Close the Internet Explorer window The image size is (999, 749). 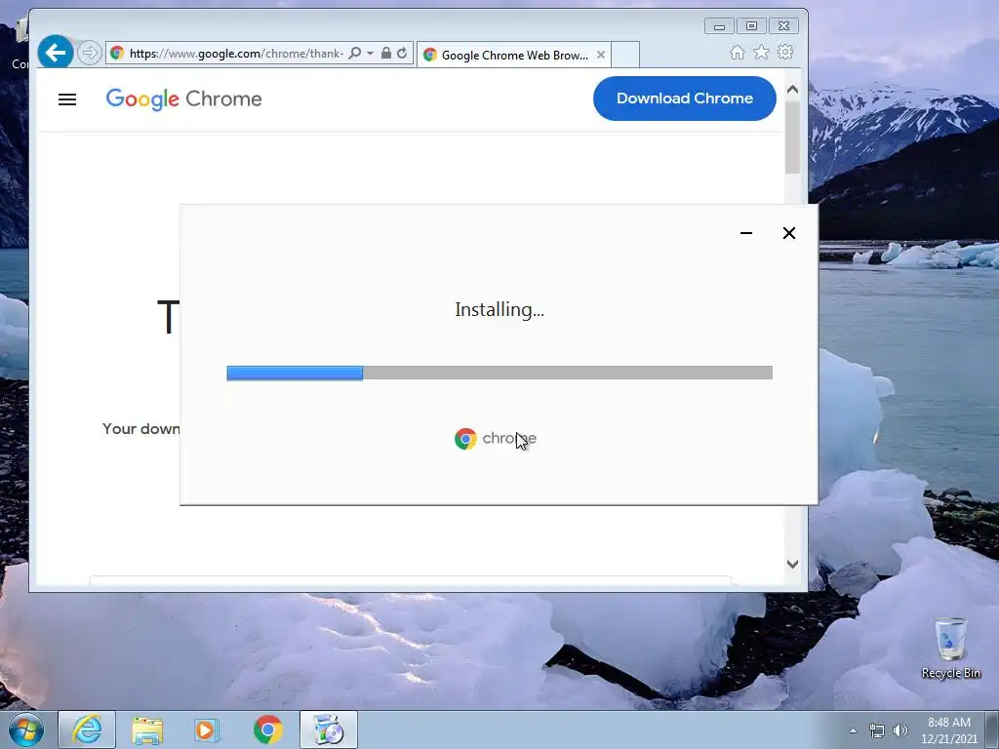[783, 26]
